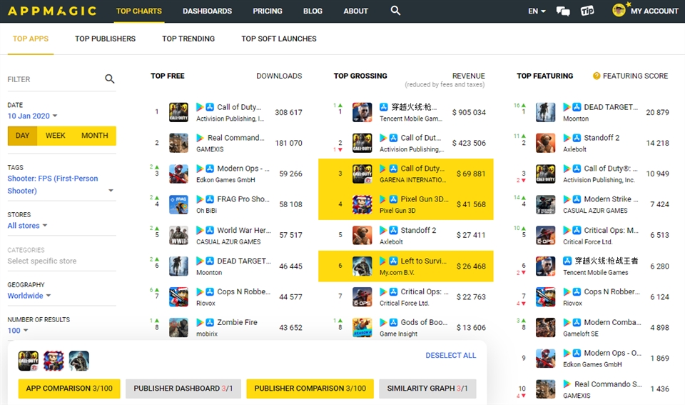Click the Standoff 2 icon in Top Grossing
The width and height of the screenshot is (685, 405).
click(x=362, y=235)
